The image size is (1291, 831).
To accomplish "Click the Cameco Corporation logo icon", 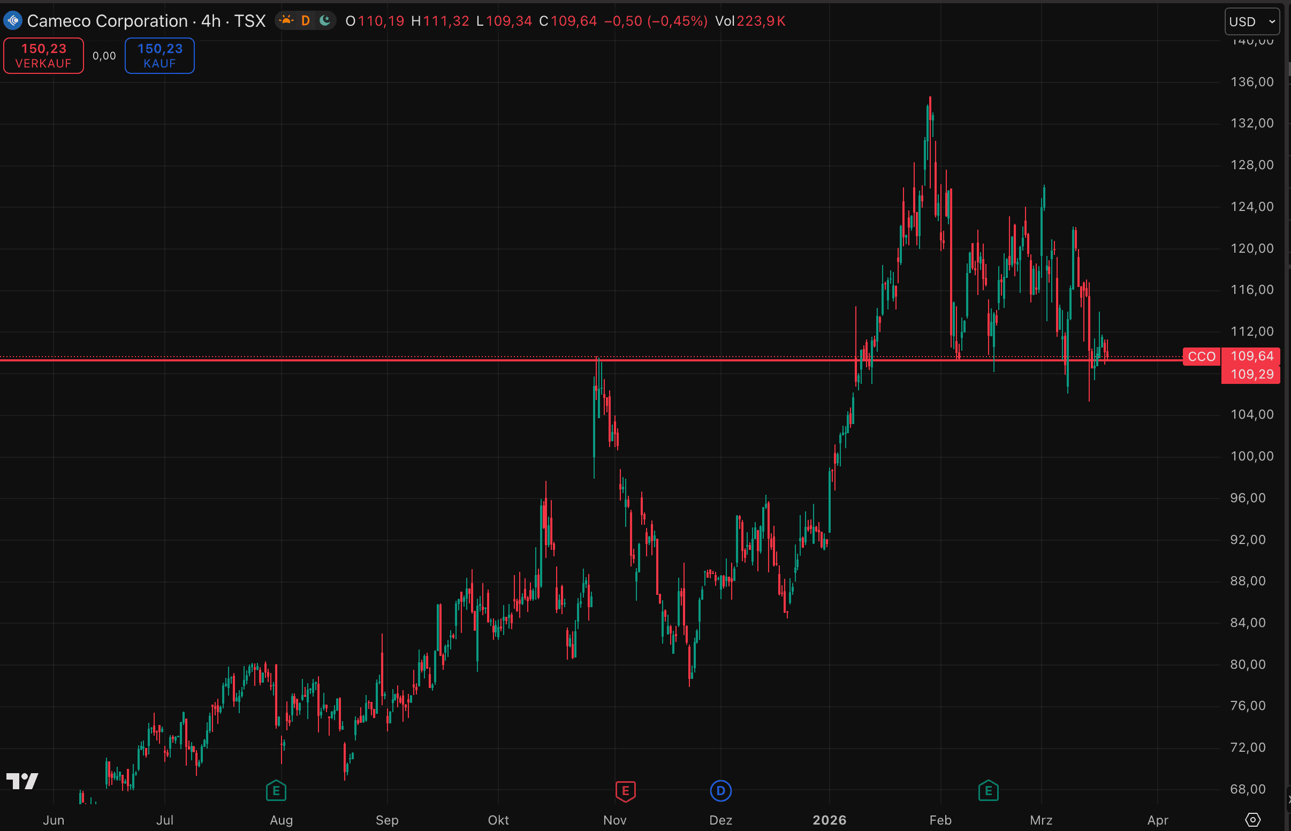I will pos(12,21).
